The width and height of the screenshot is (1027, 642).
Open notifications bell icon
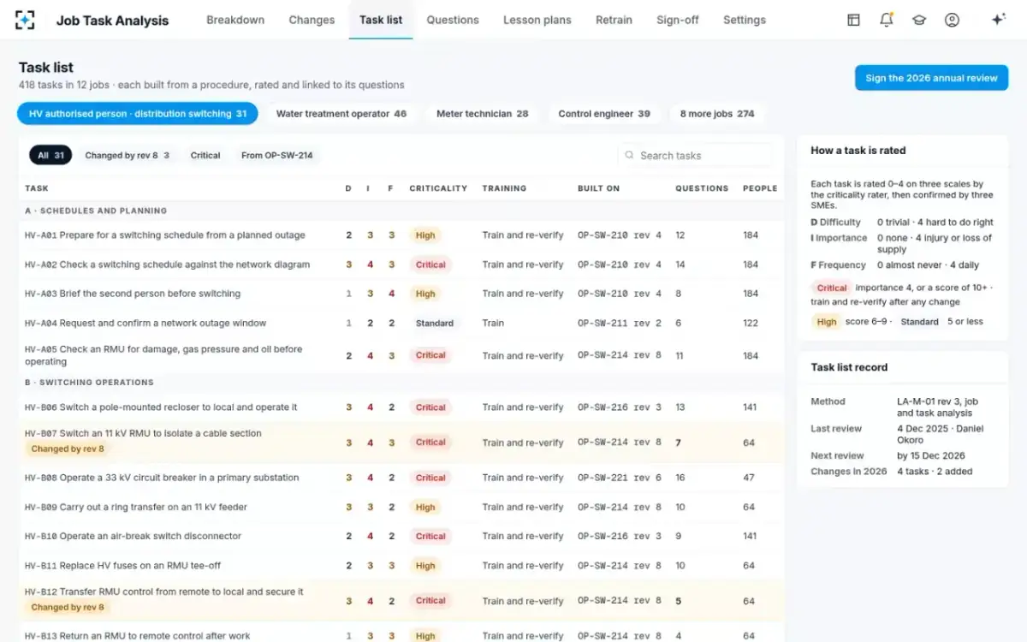coord(887,20)
